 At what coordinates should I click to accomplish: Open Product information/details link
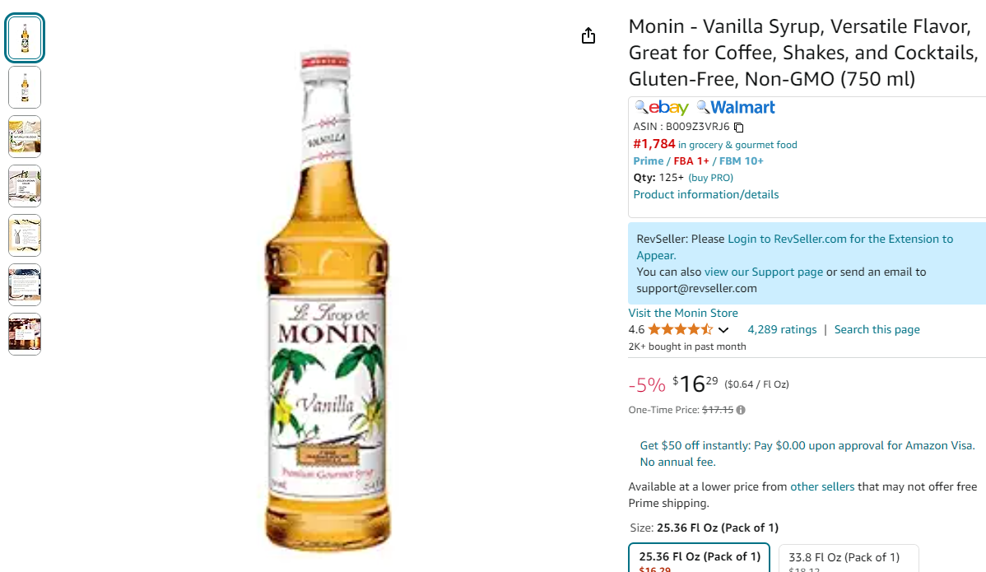pos(705,195)
